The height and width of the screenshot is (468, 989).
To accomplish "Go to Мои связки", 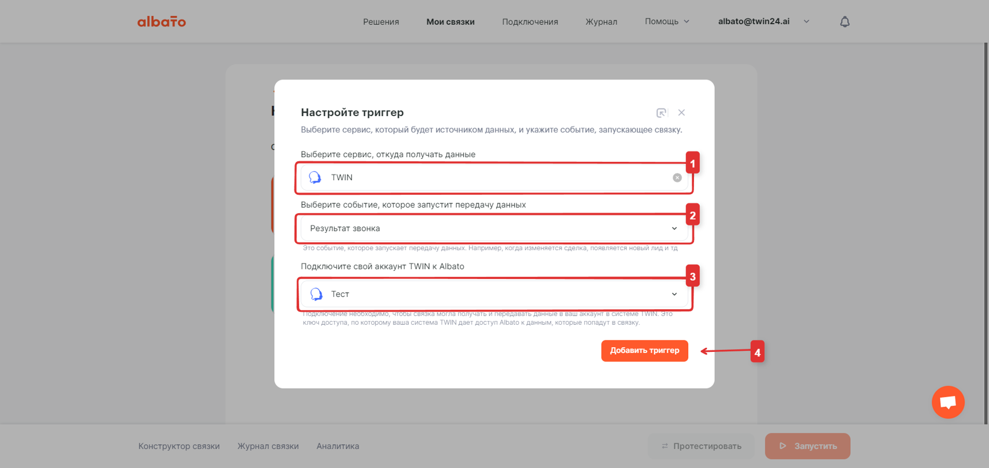I will click(451, 21).
